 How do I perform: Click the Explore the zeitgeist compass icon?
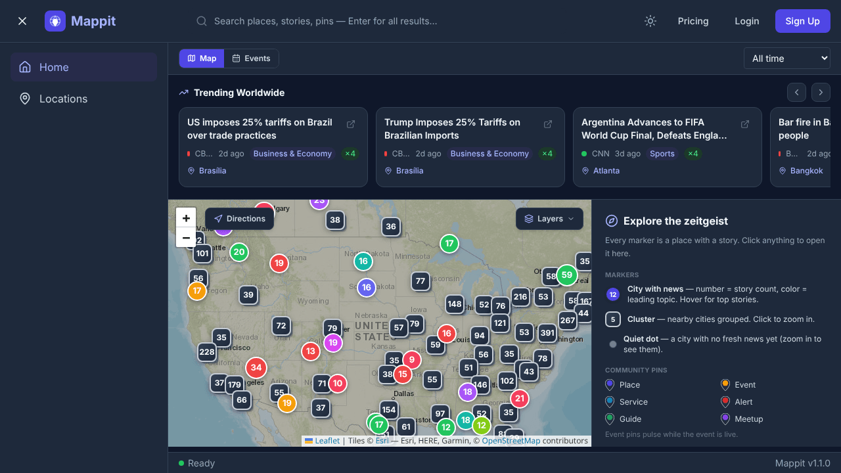coord(612,221)
